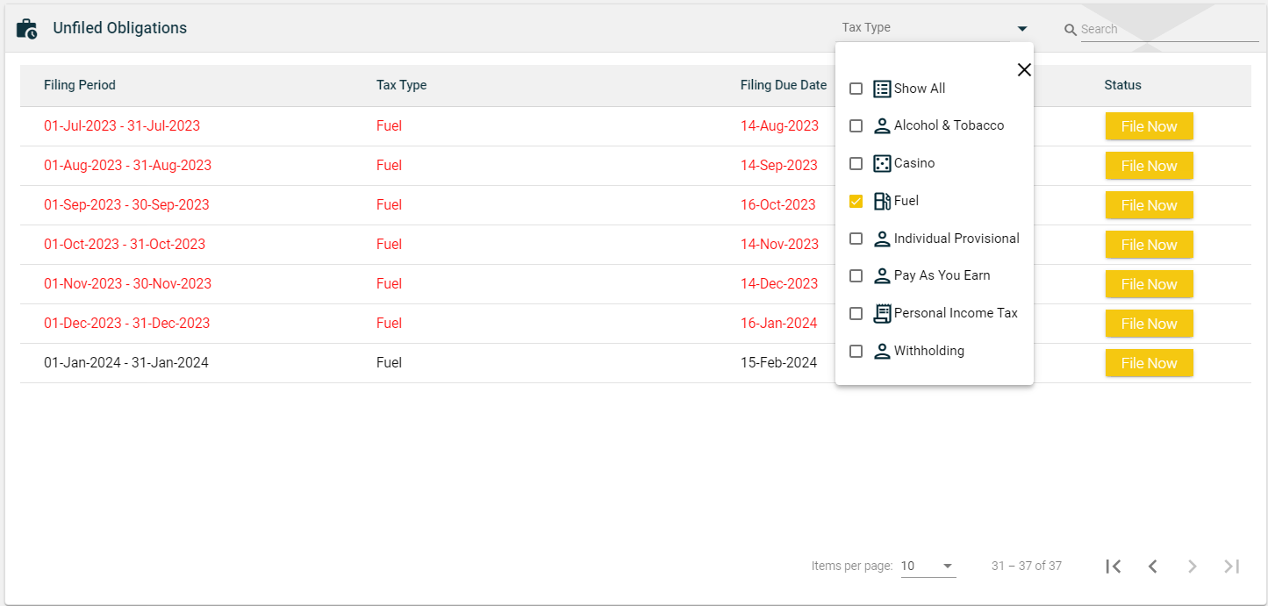
Task: Go to the first page of results
Action: pyautogui.click(x=1114, y=567)
